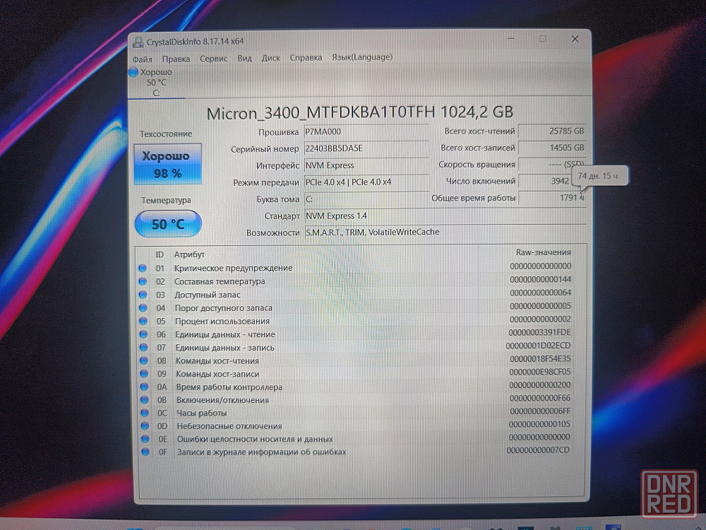Image resolution: width=706 pixels, height=530 pixels.
Task: Click the Micron_3400 disk model title
Action: 359,112
